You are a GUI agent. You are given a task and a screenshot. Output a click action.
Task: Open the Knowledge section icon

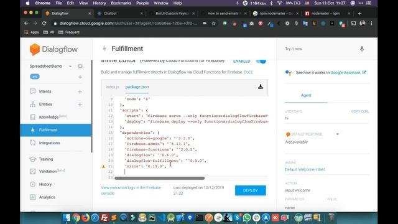point(33,117)
